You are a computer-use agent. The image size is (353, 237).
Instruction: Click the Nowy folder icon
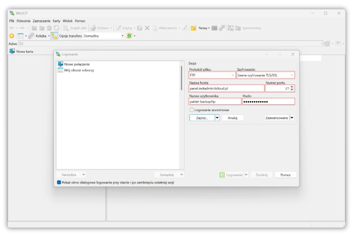coord(194,28)
